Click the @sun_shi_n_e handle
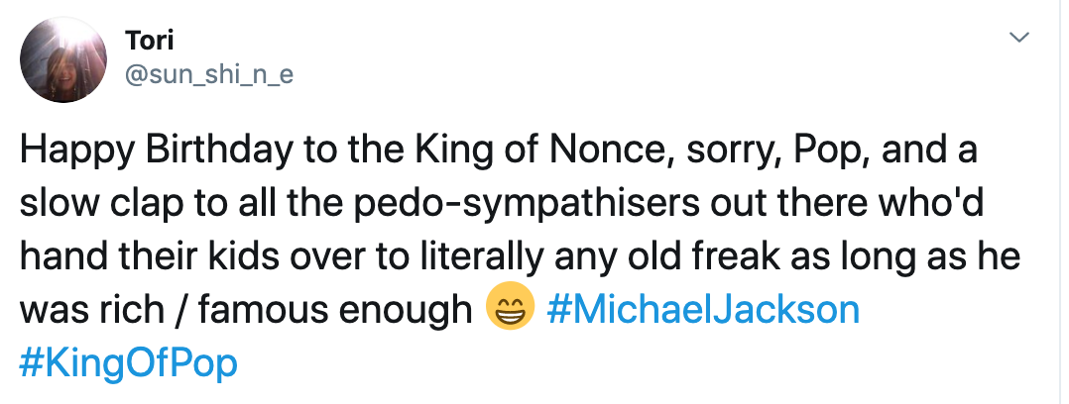 coord(209,72)
